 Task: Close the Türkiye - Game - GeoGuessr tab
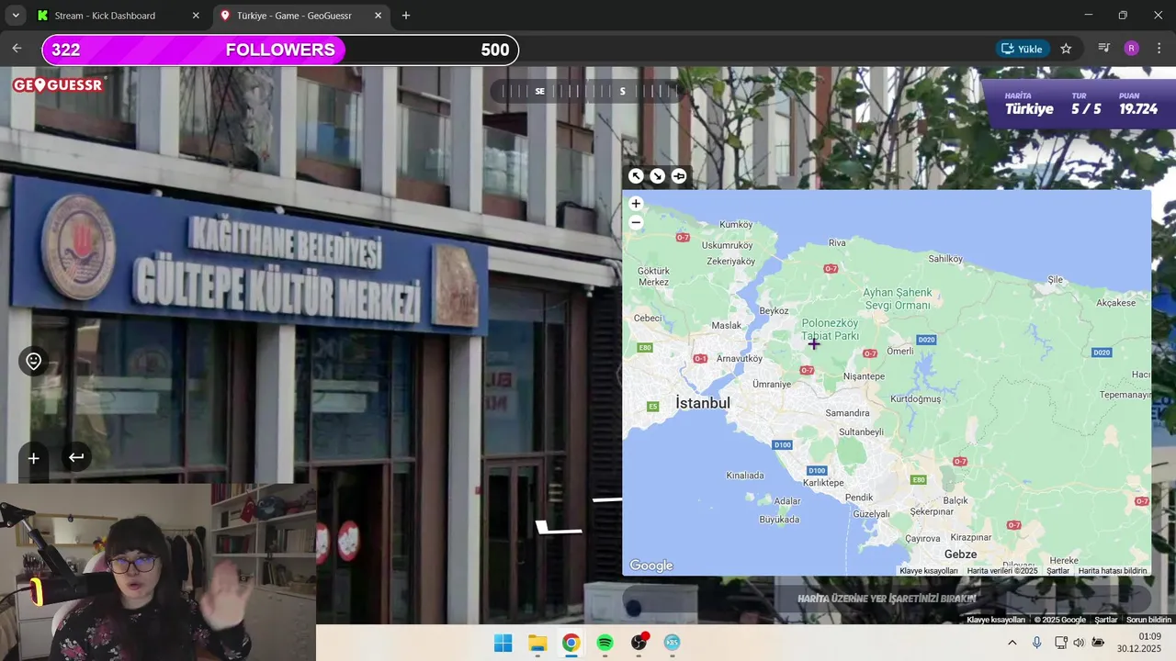378,16
